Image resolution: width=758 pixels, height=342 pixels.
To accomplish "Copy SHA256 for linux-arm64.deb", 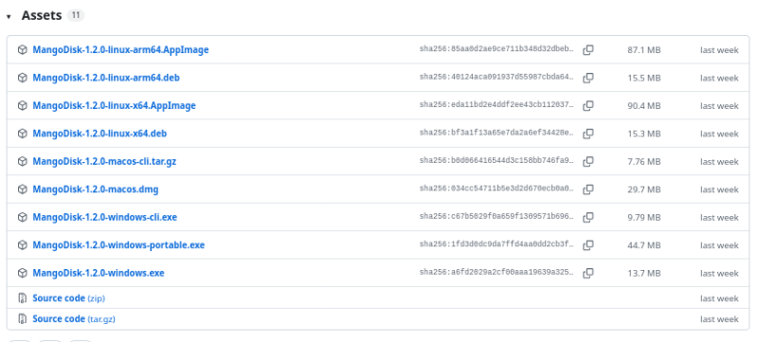I will click(587, 78).
